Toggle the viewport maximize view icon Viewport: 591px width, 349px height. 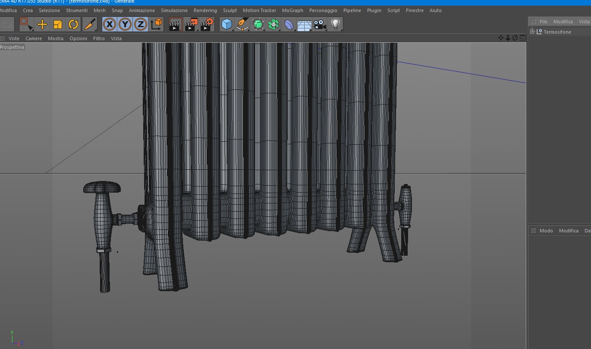522,38
